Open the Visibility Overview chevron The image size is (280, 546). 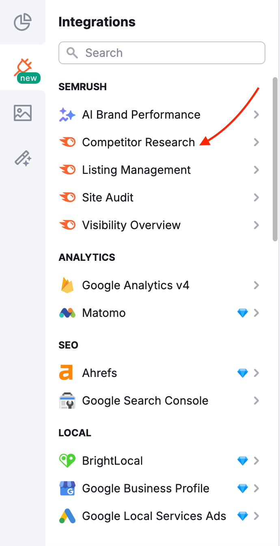point(256,225)
